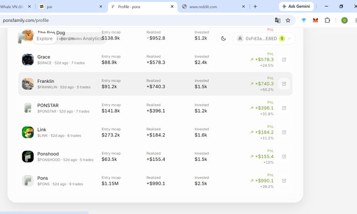
Task: Click the $273.2k entry mcap value
Action: [111, 135]
